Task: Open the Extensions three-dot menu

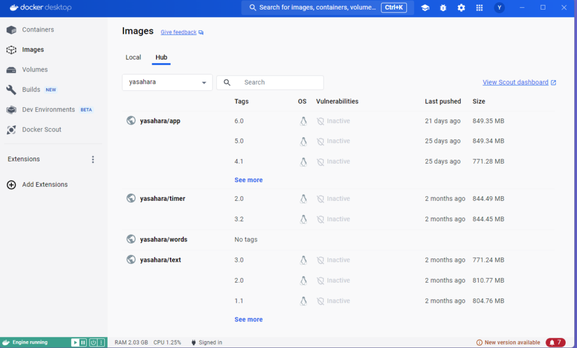Action: click(93, 160)
